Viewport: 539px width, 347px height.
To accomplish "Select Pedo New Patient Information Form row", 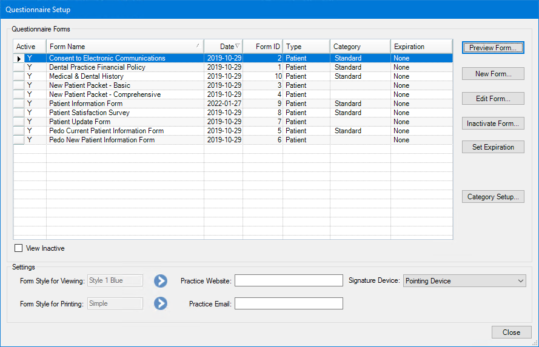I will click(101, 140).
